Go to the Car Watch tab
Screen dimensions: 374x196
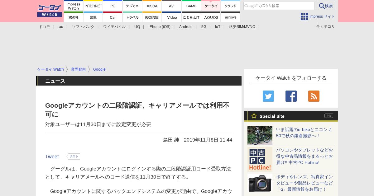click(113, 17)
